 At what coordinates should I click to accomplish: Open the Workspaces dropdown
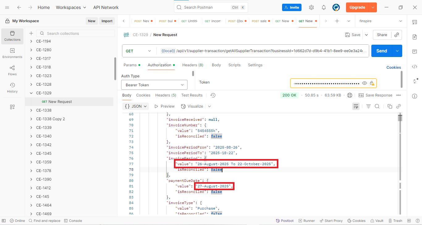[71, 7]
